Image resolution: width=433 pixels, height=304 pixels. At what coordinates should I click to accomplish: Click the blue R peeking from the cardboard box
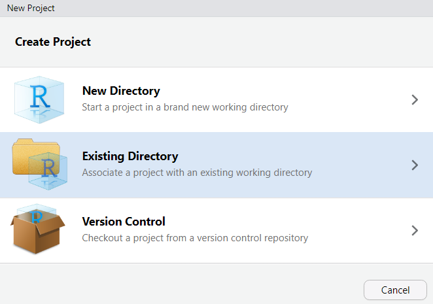(x=38, y=216)
